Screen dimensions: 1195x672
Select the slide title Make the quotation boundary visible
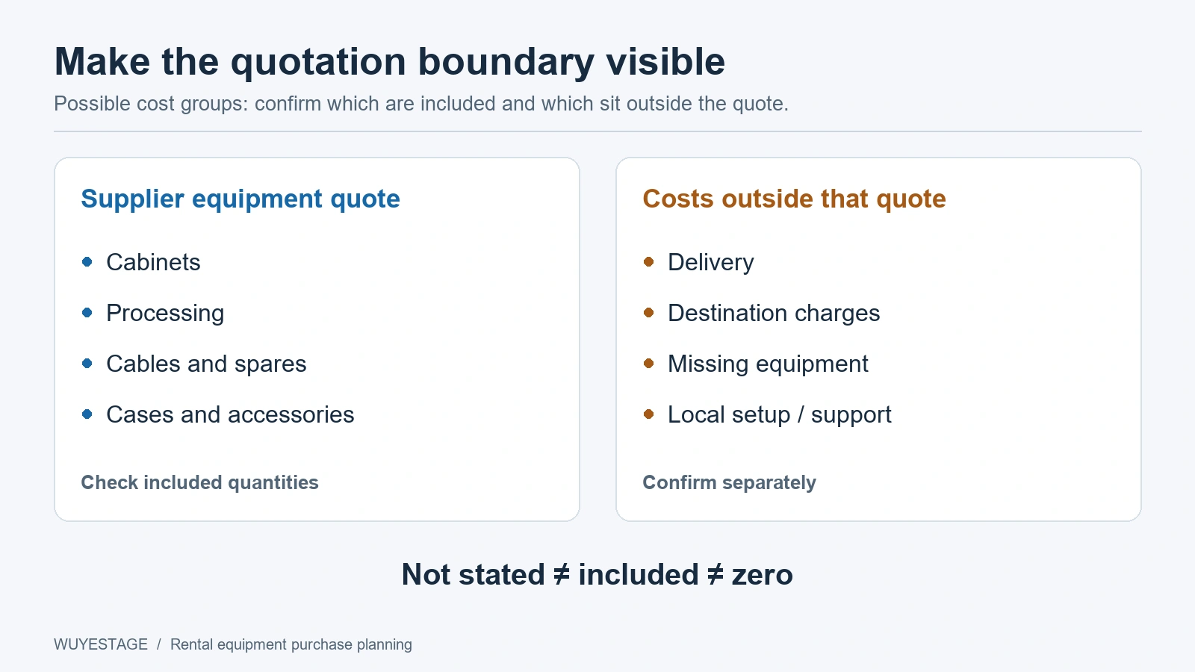pos(389,62)
